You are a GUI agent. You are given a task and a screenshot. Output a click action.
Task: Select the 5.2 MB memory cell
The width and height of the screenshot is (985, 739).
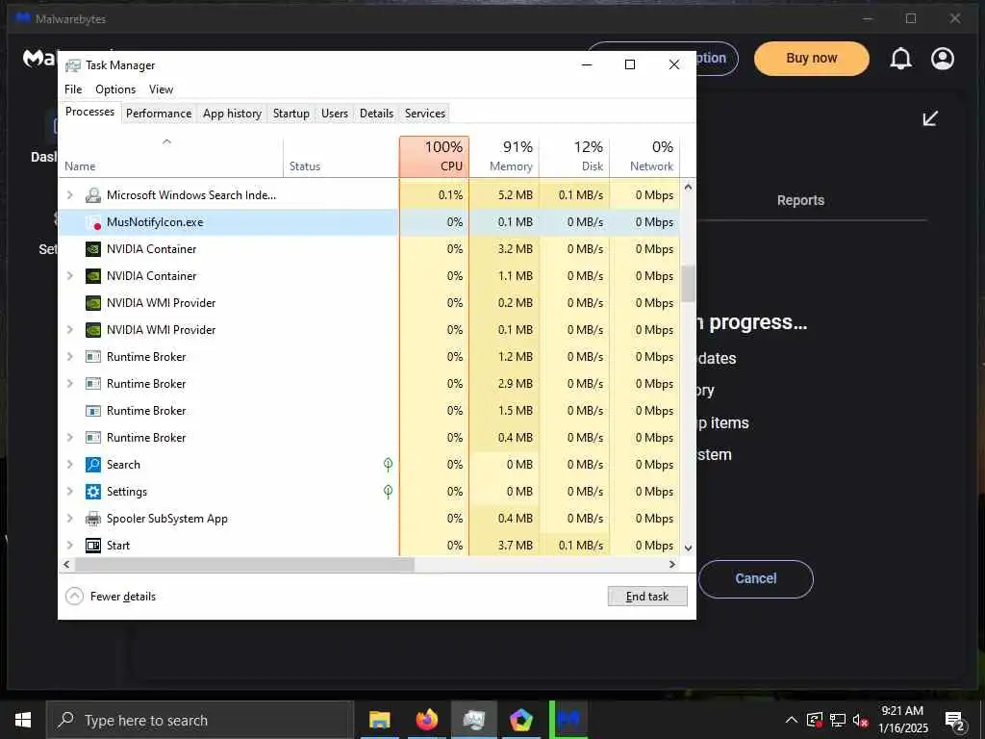point(504,195)
